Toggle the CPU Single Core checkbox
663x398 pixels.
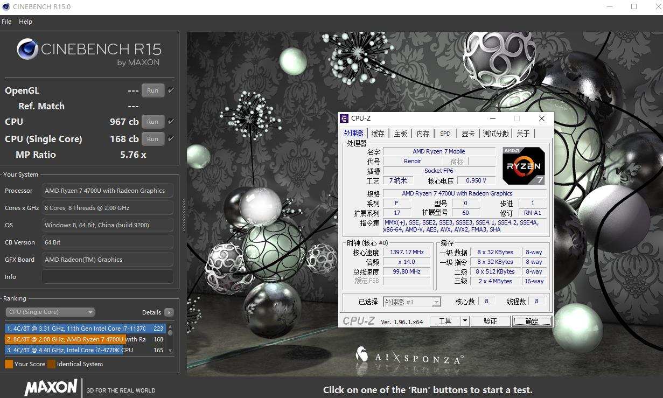[171, 139]
